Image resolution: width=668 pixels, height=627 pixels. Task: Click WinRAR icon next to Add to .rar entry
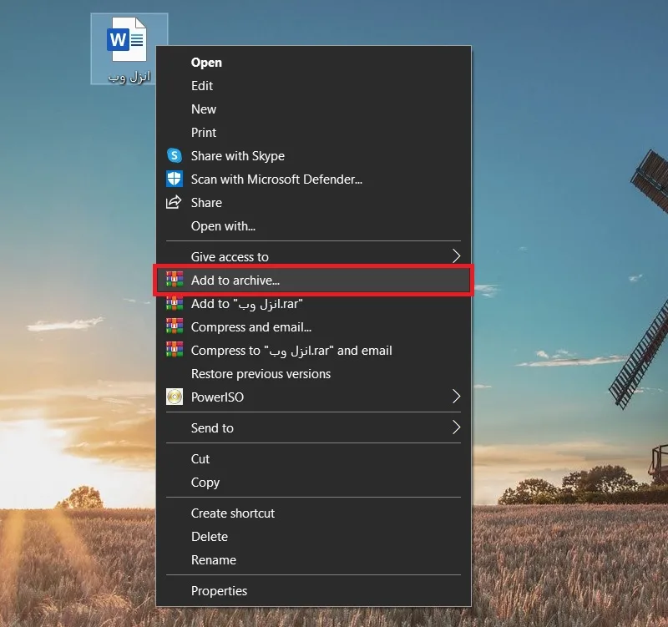coord(175,303)
